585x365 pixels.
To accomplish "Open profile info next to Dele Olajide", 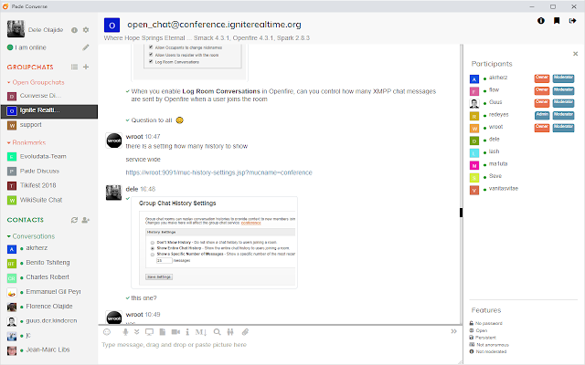I will click(x=74, y=30).
